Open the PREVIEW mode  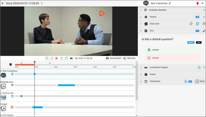pyautogui.click(x=129, y=58)
